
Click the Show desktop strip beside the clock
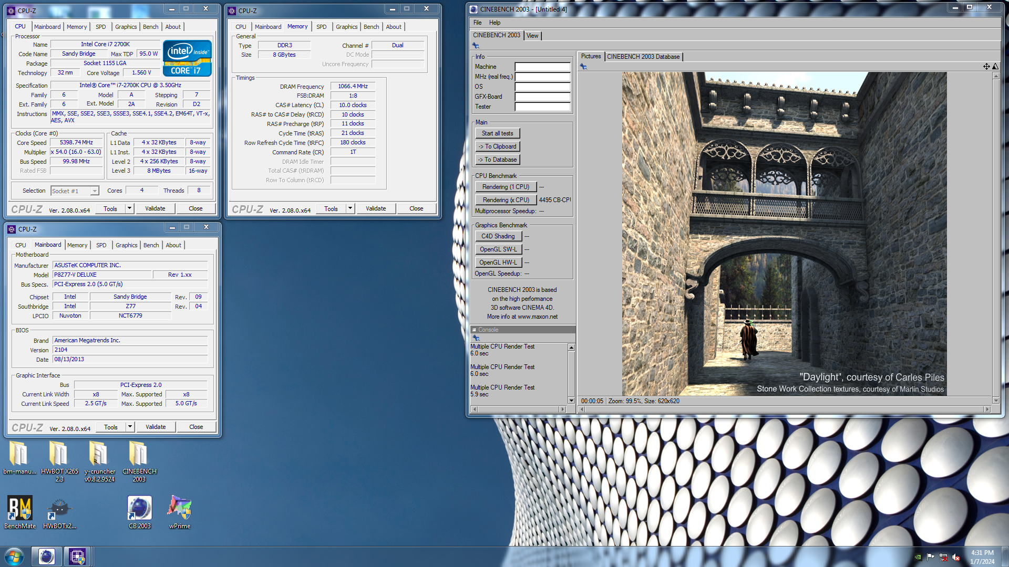pyautogui.click(x=1005, y=557)
